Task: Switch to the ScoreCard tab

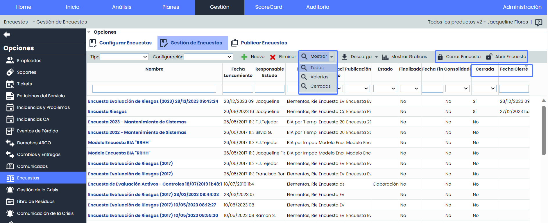Action: tap(268, 7)
